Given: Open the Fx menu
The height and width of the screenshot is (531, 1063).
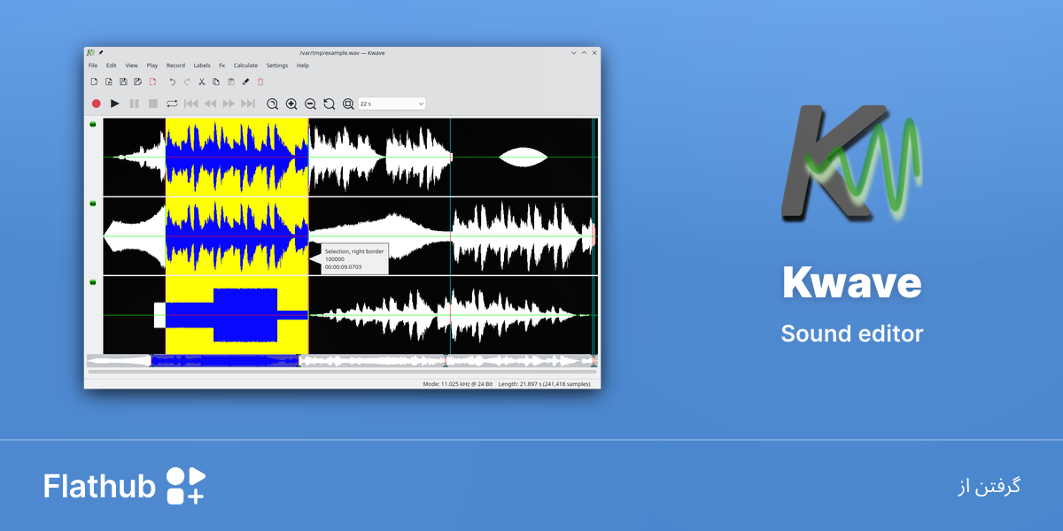Looking at the screenshot, I should 222,65.
